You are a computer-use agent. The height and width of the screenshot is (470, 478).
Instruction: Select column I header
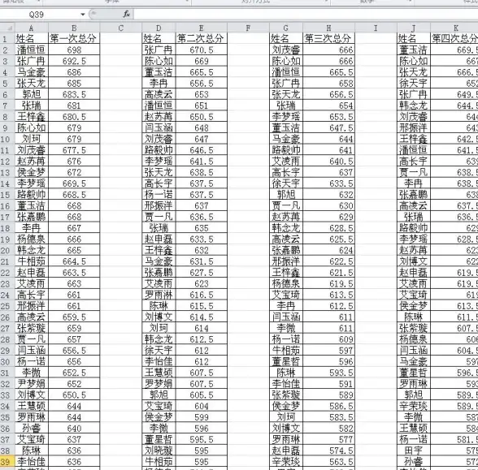pyautogui.click(x=376, y=28)
